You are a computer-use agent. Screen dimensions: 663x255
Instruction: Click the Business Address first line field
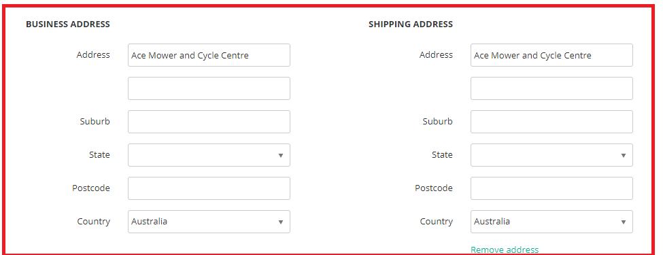[209, 55]
